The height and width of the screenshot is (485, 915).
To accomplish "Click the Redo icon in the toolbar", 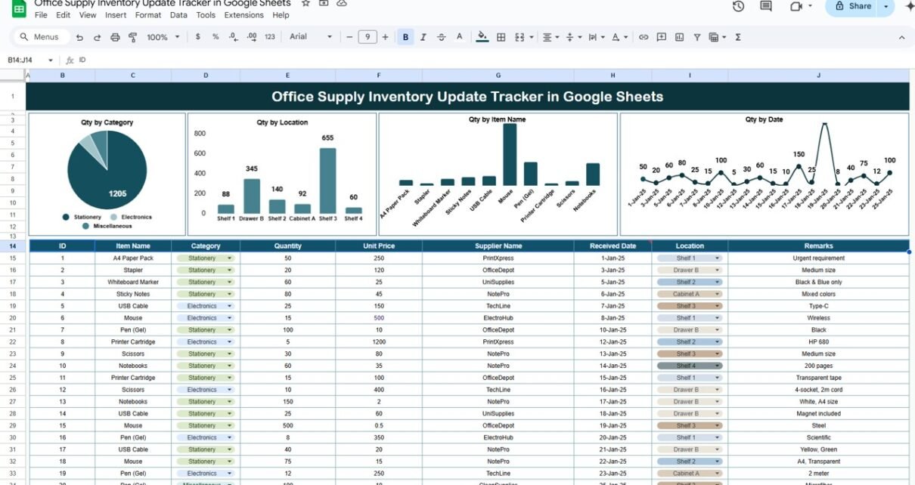I will point(98,37).
